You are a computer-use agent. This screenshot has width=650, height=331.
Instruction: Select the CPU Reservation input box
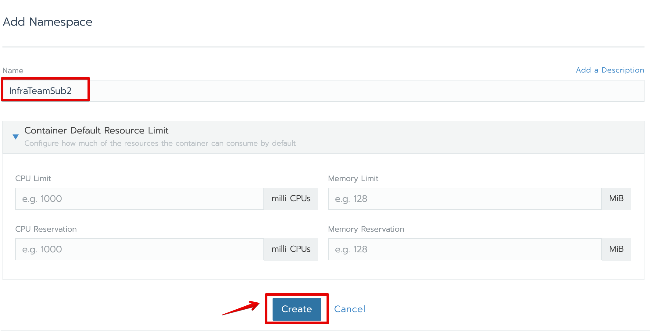139,249
